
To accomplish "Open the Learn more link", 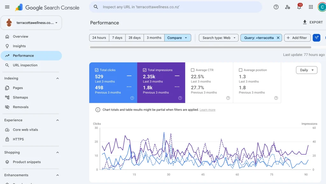I will pos(208,110).
